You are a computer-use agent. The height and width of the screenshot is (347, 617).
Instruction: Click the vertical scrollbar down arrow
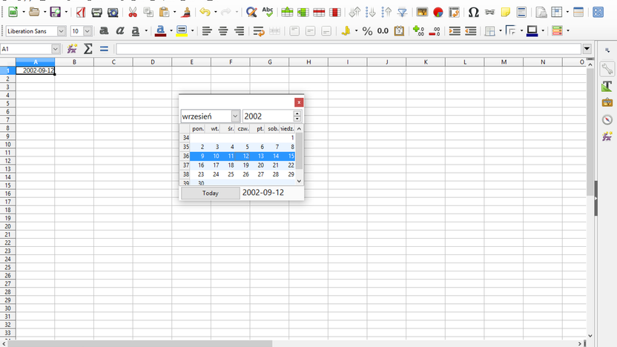590,336
